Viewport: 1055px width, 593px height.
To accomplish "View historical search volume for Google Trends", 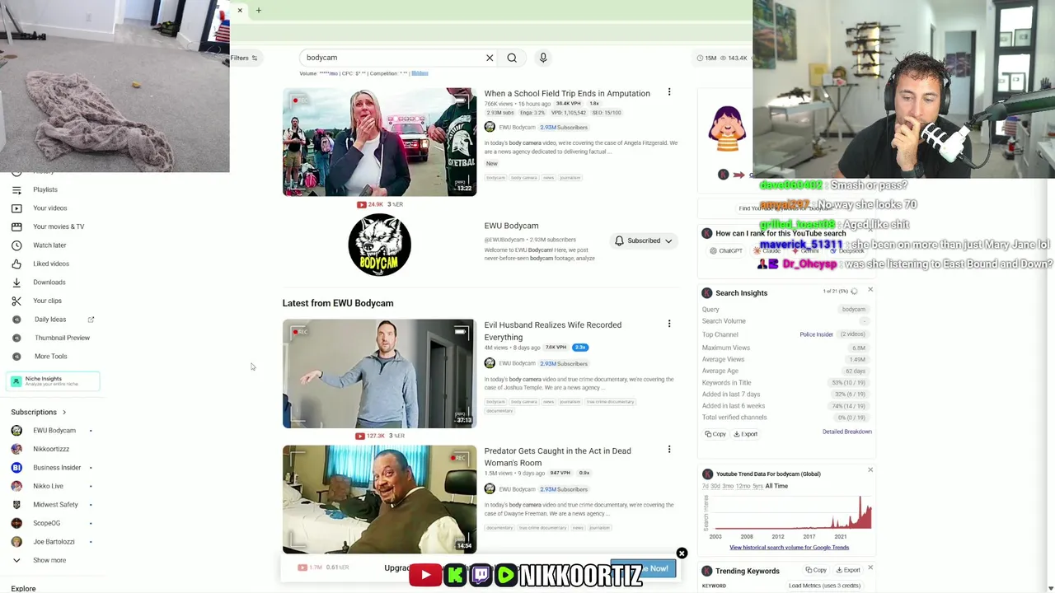I will click(789, 548).
